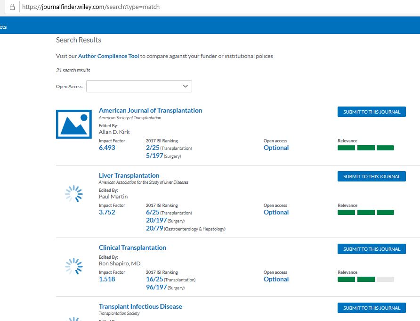Open the Clinical Transplantation journal link

click(132, 247)
